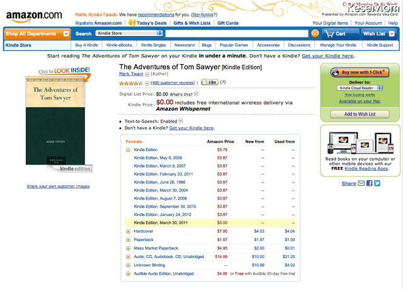Expand the Audio CD Audiobook row
403x289 pixels.
(128, 257)
